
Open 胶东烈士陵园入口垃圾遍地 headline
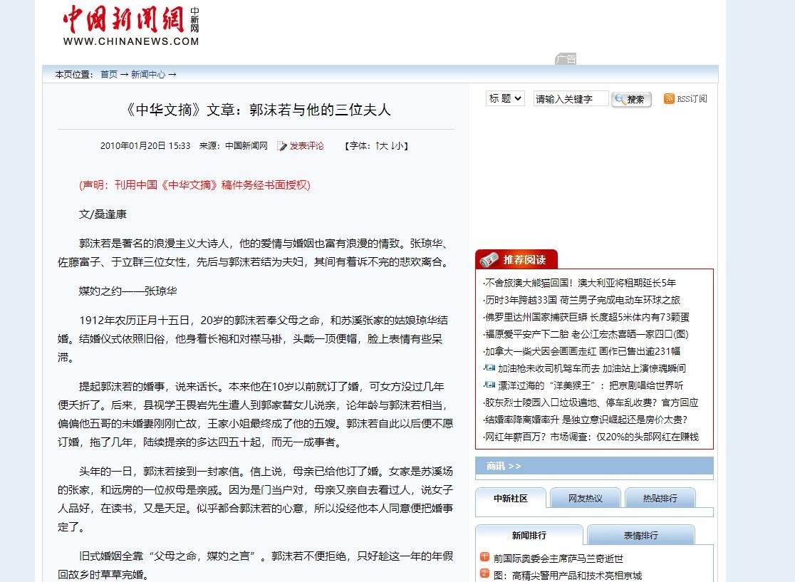[x=591, y=402]
